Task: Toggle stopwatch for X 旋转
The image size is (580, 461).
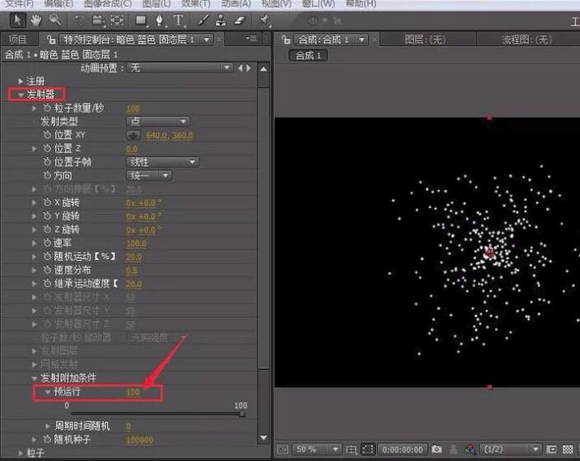Action: pos(46,203)
